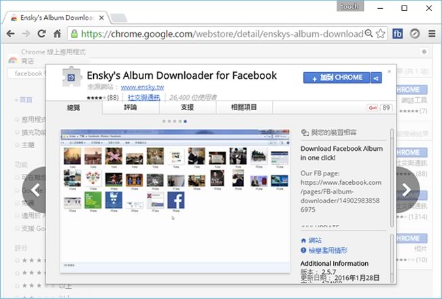
Task: Tick the 支援 Go... feature checkbox in sidebar
Action: pyautogui.click(x=18, y=228)
